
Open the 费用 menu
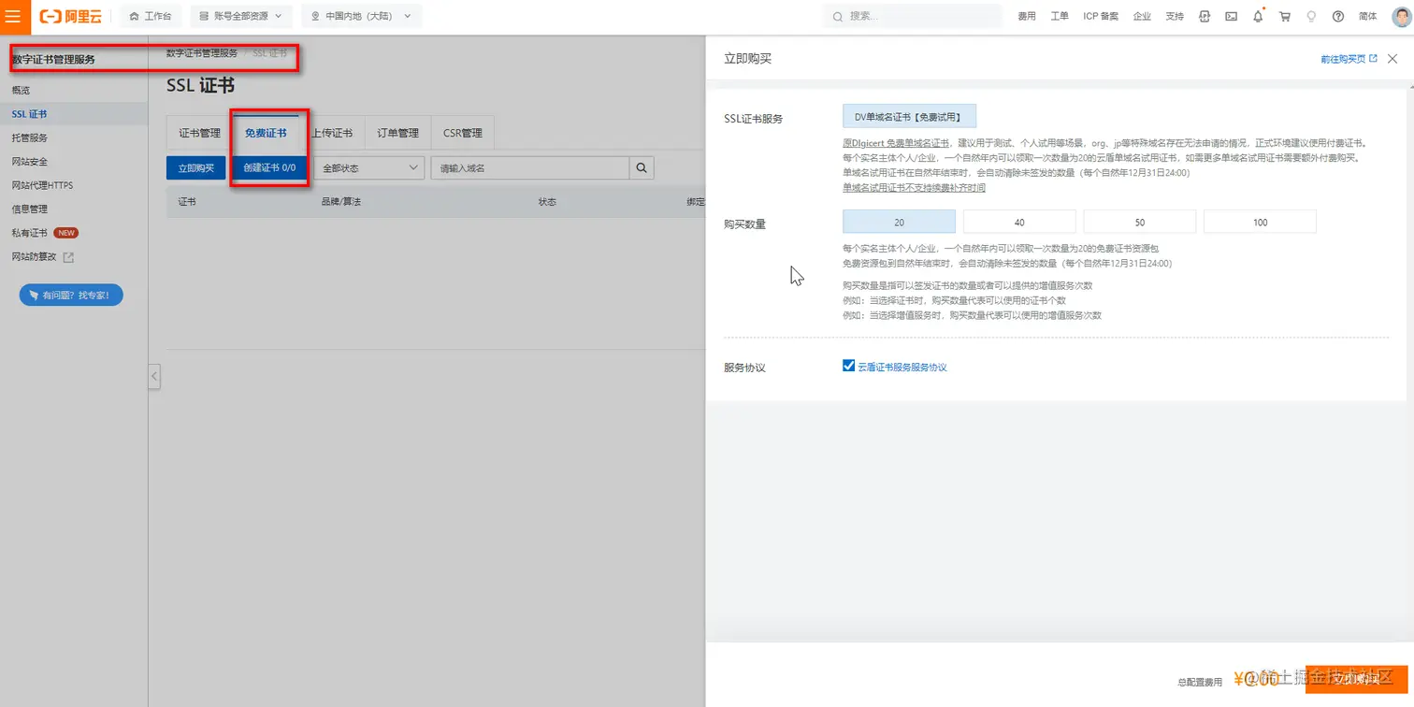(1027, 16)
